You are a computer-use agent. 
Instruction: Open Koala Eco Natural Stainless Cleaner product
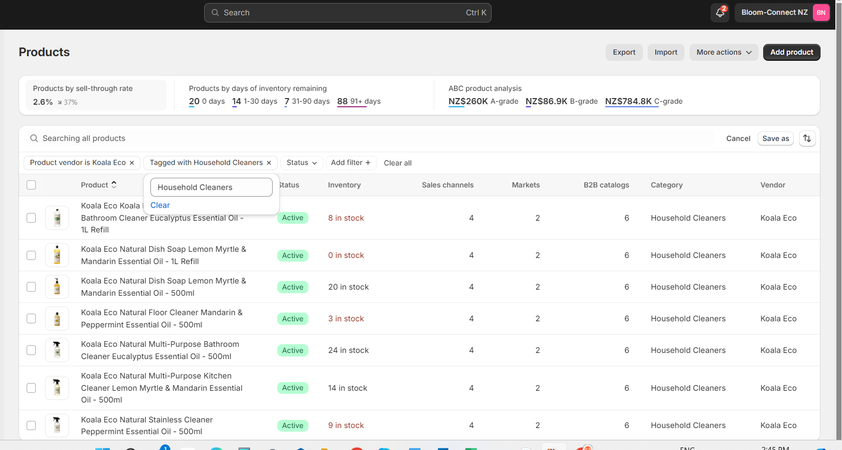[147, 425]
